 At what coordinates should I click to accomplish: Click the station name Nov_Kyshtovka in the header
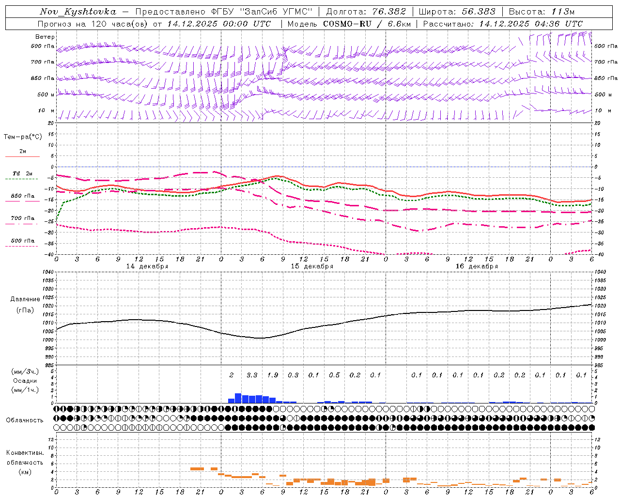[78, 12]
